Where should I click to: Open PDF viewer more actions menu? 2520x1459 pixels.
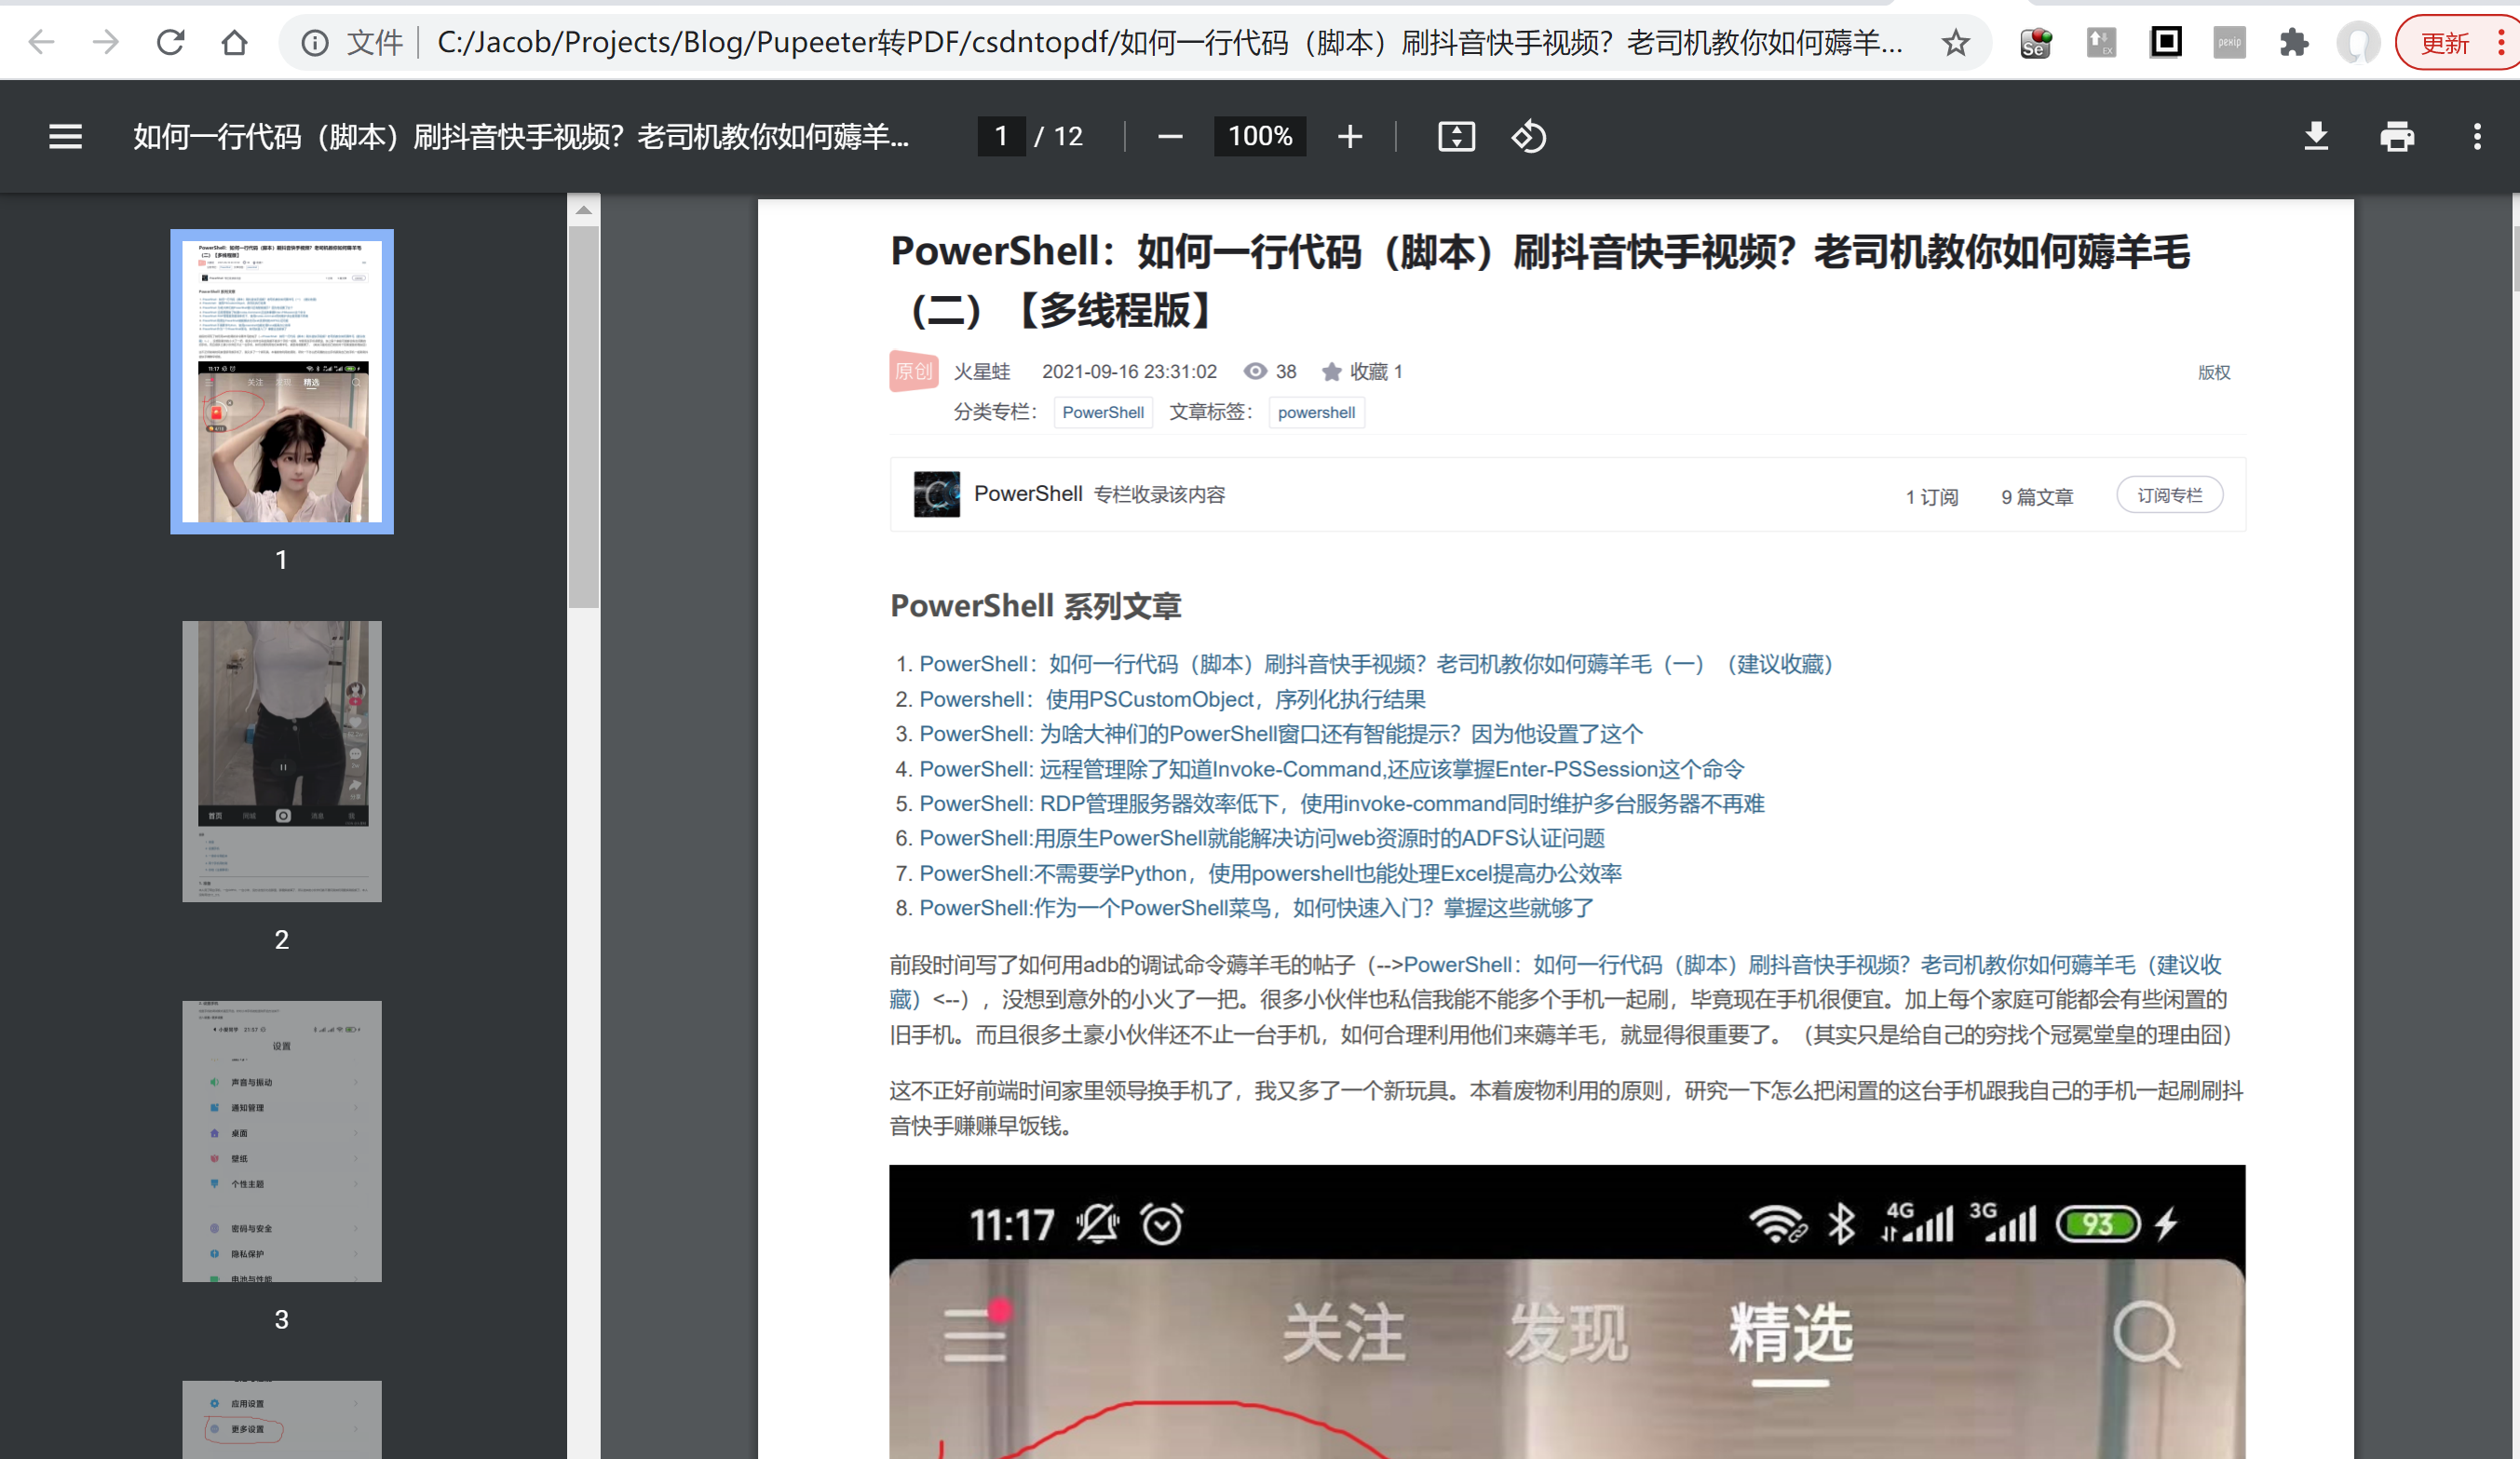[2477, 136]
